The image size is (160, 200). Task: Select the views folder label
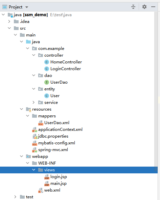click(49, 170)
